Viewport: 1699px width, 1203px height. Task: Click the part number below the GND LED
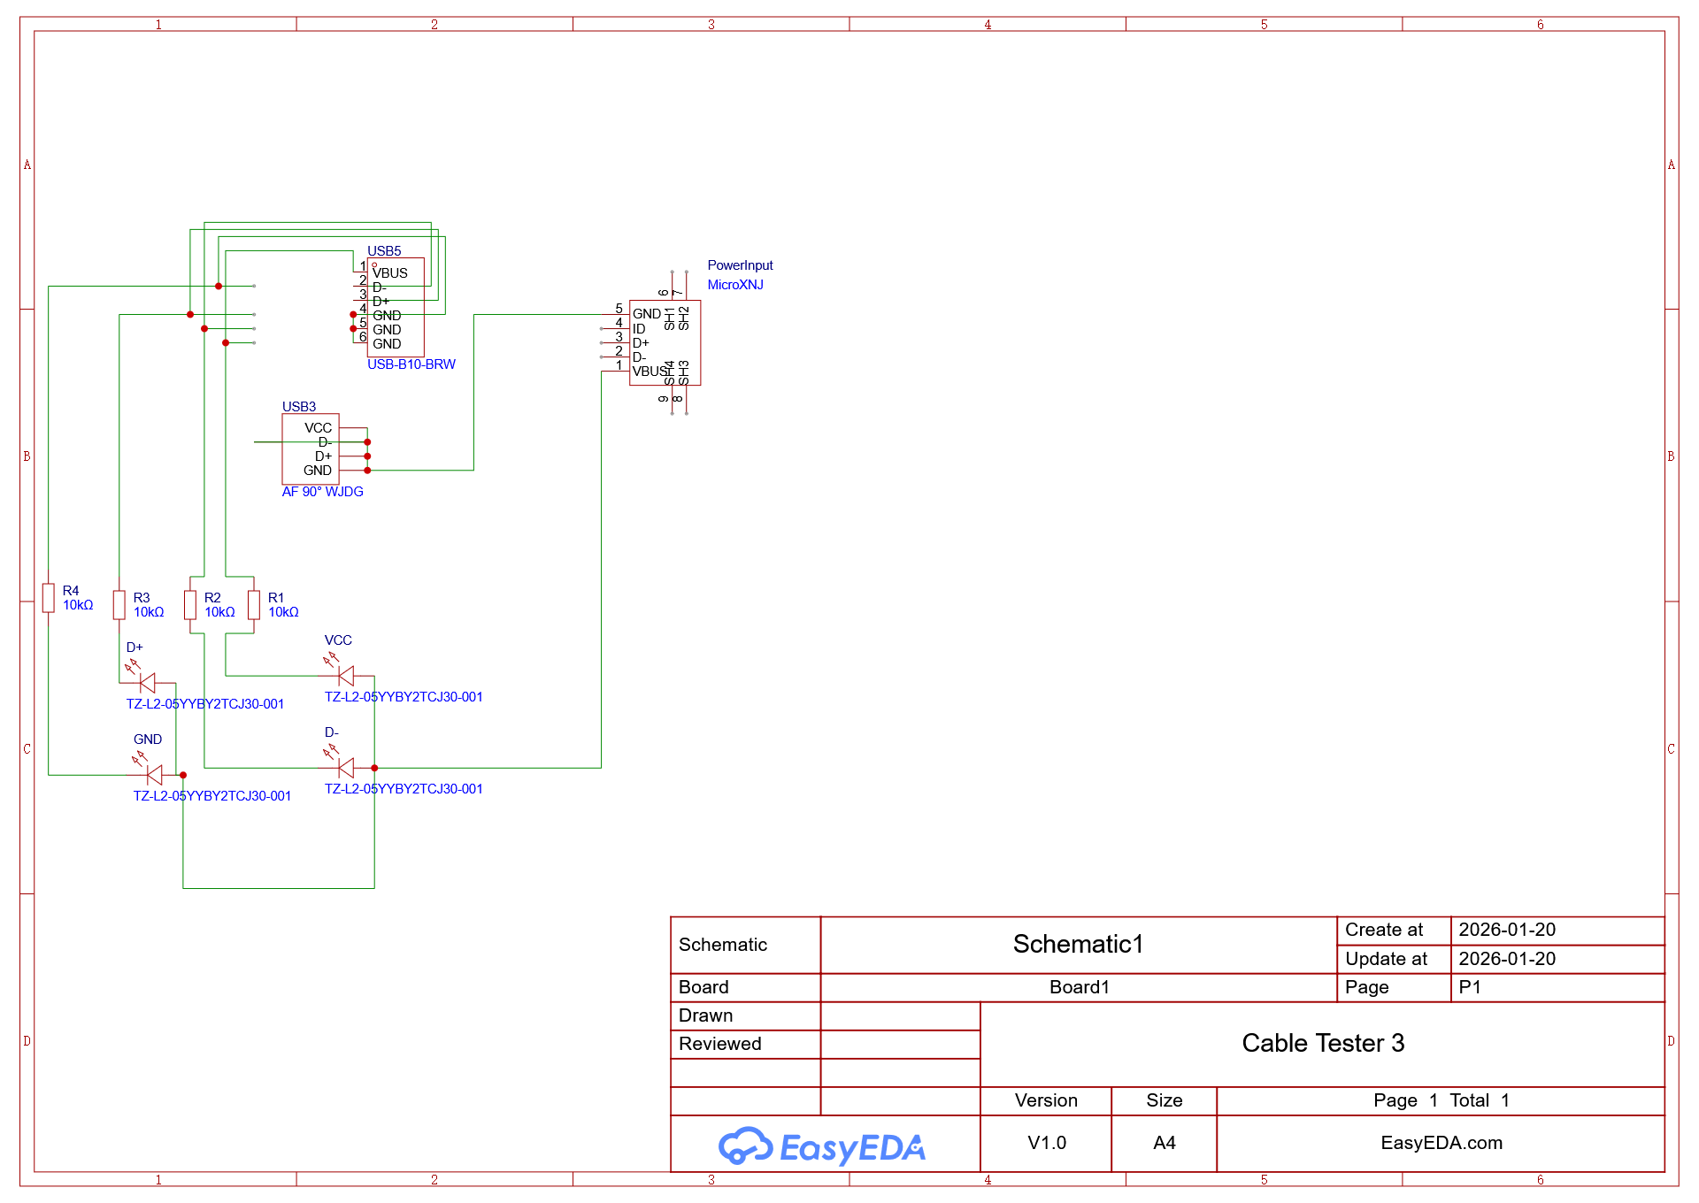point(212,796)
